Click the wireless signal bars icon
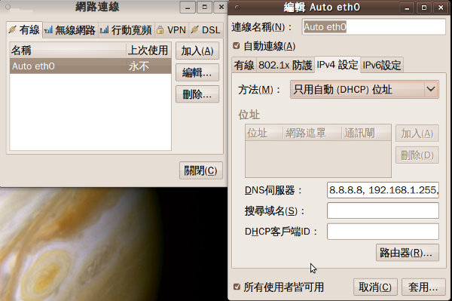The height and width of the screenshot is (301, 452). coord(48,29)
